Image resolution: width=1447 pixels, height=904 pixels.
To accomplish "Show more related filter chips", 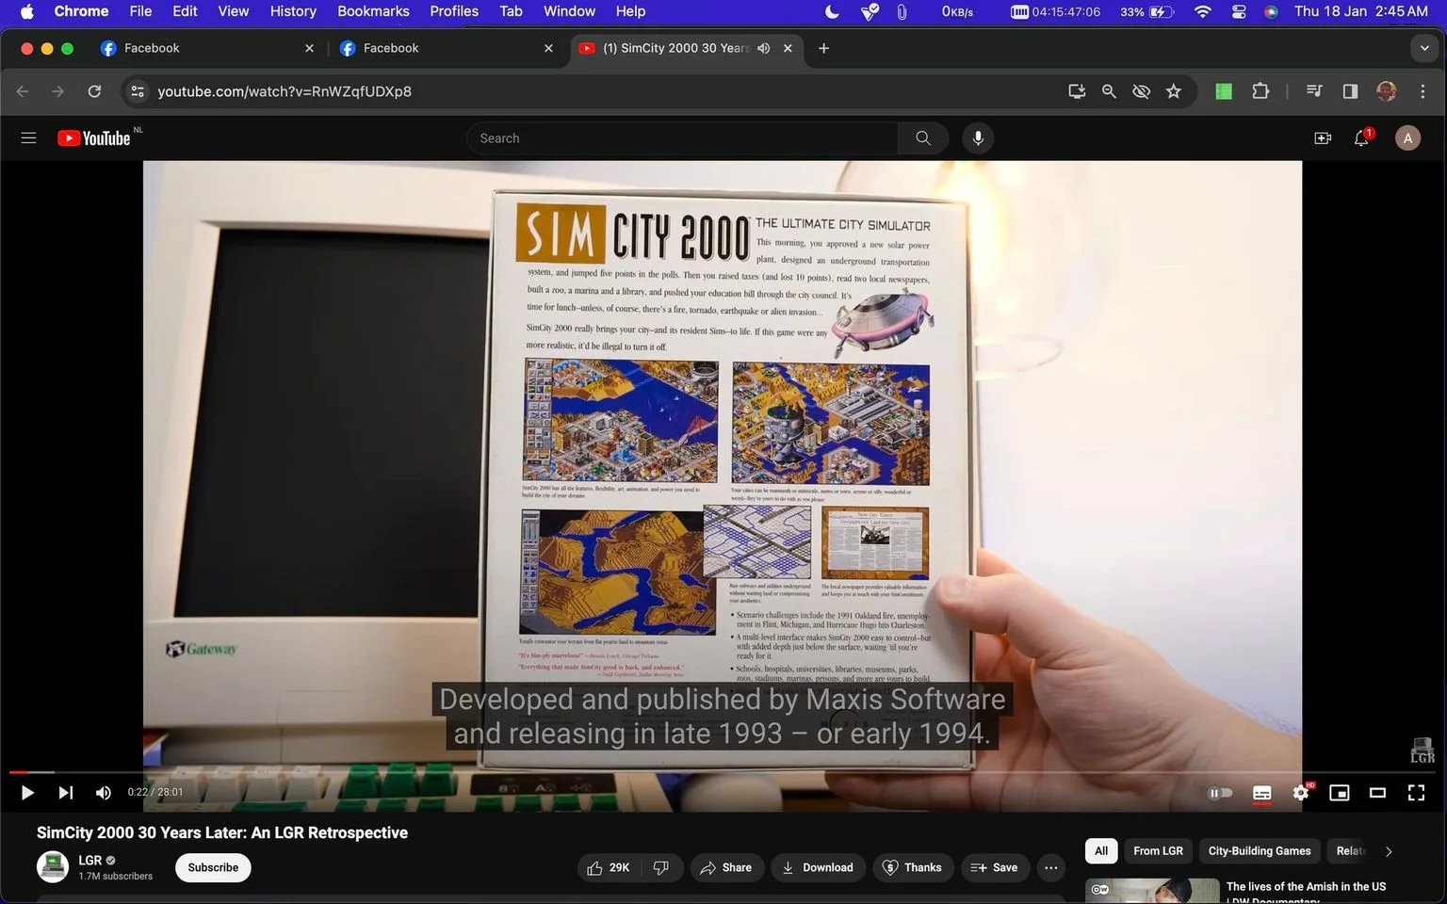I will [1388, 851].
